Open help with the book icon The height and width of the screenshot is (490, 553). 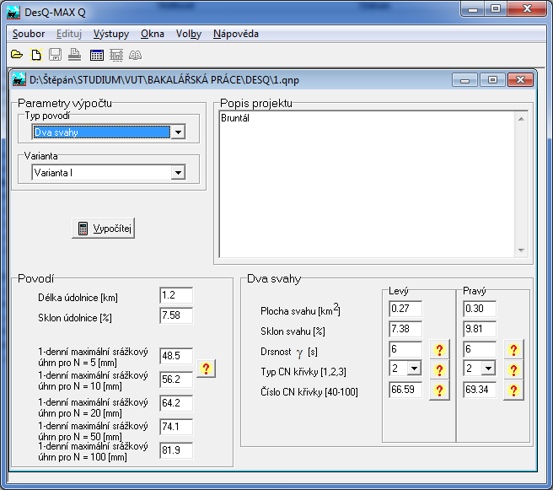(135, 55)
